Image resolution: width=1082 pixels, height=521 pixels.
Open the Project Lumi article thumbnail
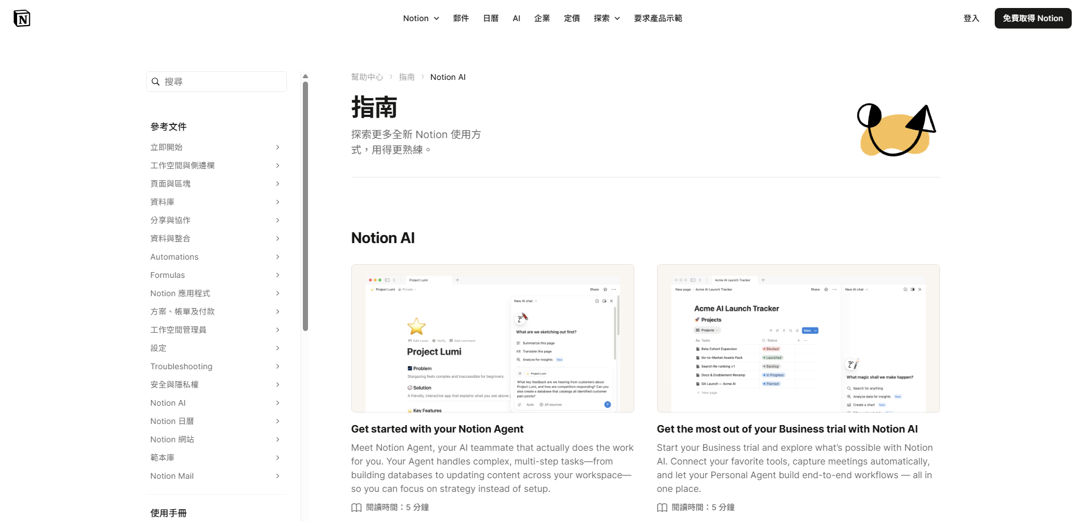coord(492,338)
